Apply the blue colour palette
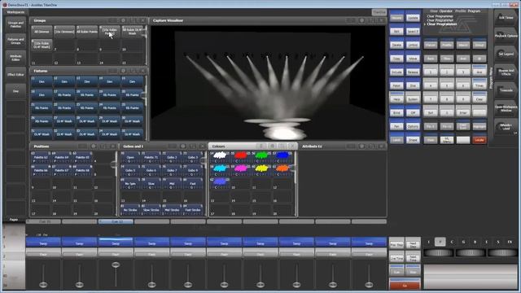This screenshot has height=293, width=521. (x=282, y=157)
